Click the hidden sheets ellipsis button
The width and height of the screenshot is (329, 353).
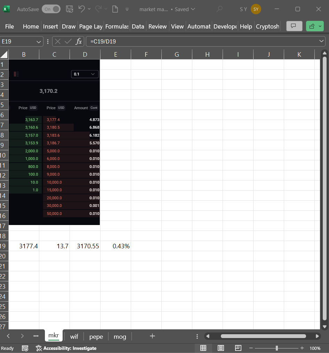point(36,336)
